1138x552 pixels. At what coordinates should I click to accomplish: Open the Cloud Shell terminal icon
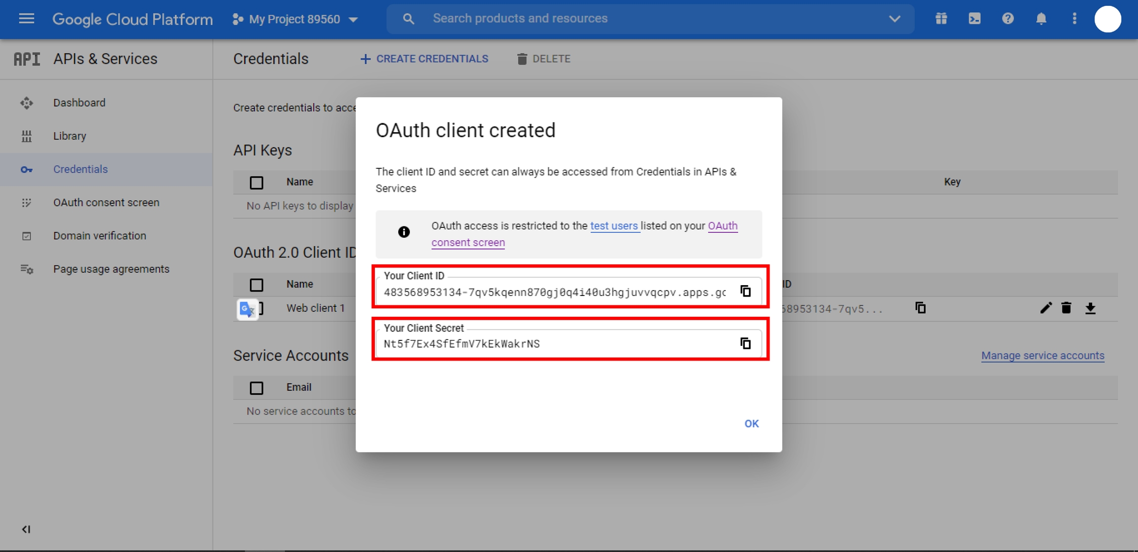click(974, 19)
